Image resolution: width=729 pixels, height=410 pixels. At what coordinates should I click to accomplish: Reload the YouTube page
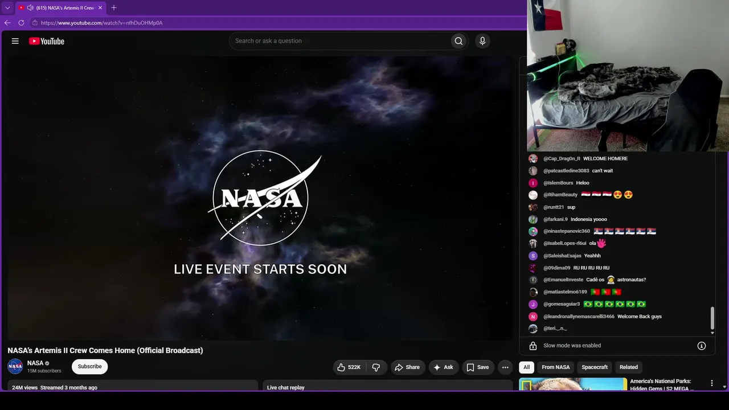pyautogui.click(x=21, y=23)
